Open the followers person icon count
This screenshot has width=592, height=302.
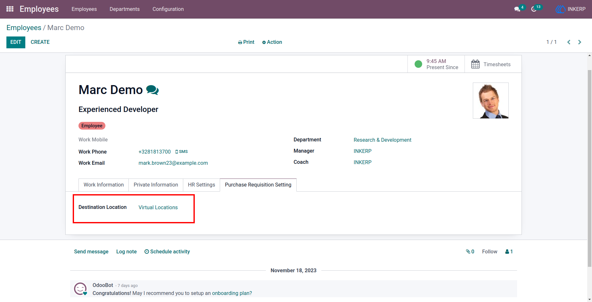[x=509, y=252]
